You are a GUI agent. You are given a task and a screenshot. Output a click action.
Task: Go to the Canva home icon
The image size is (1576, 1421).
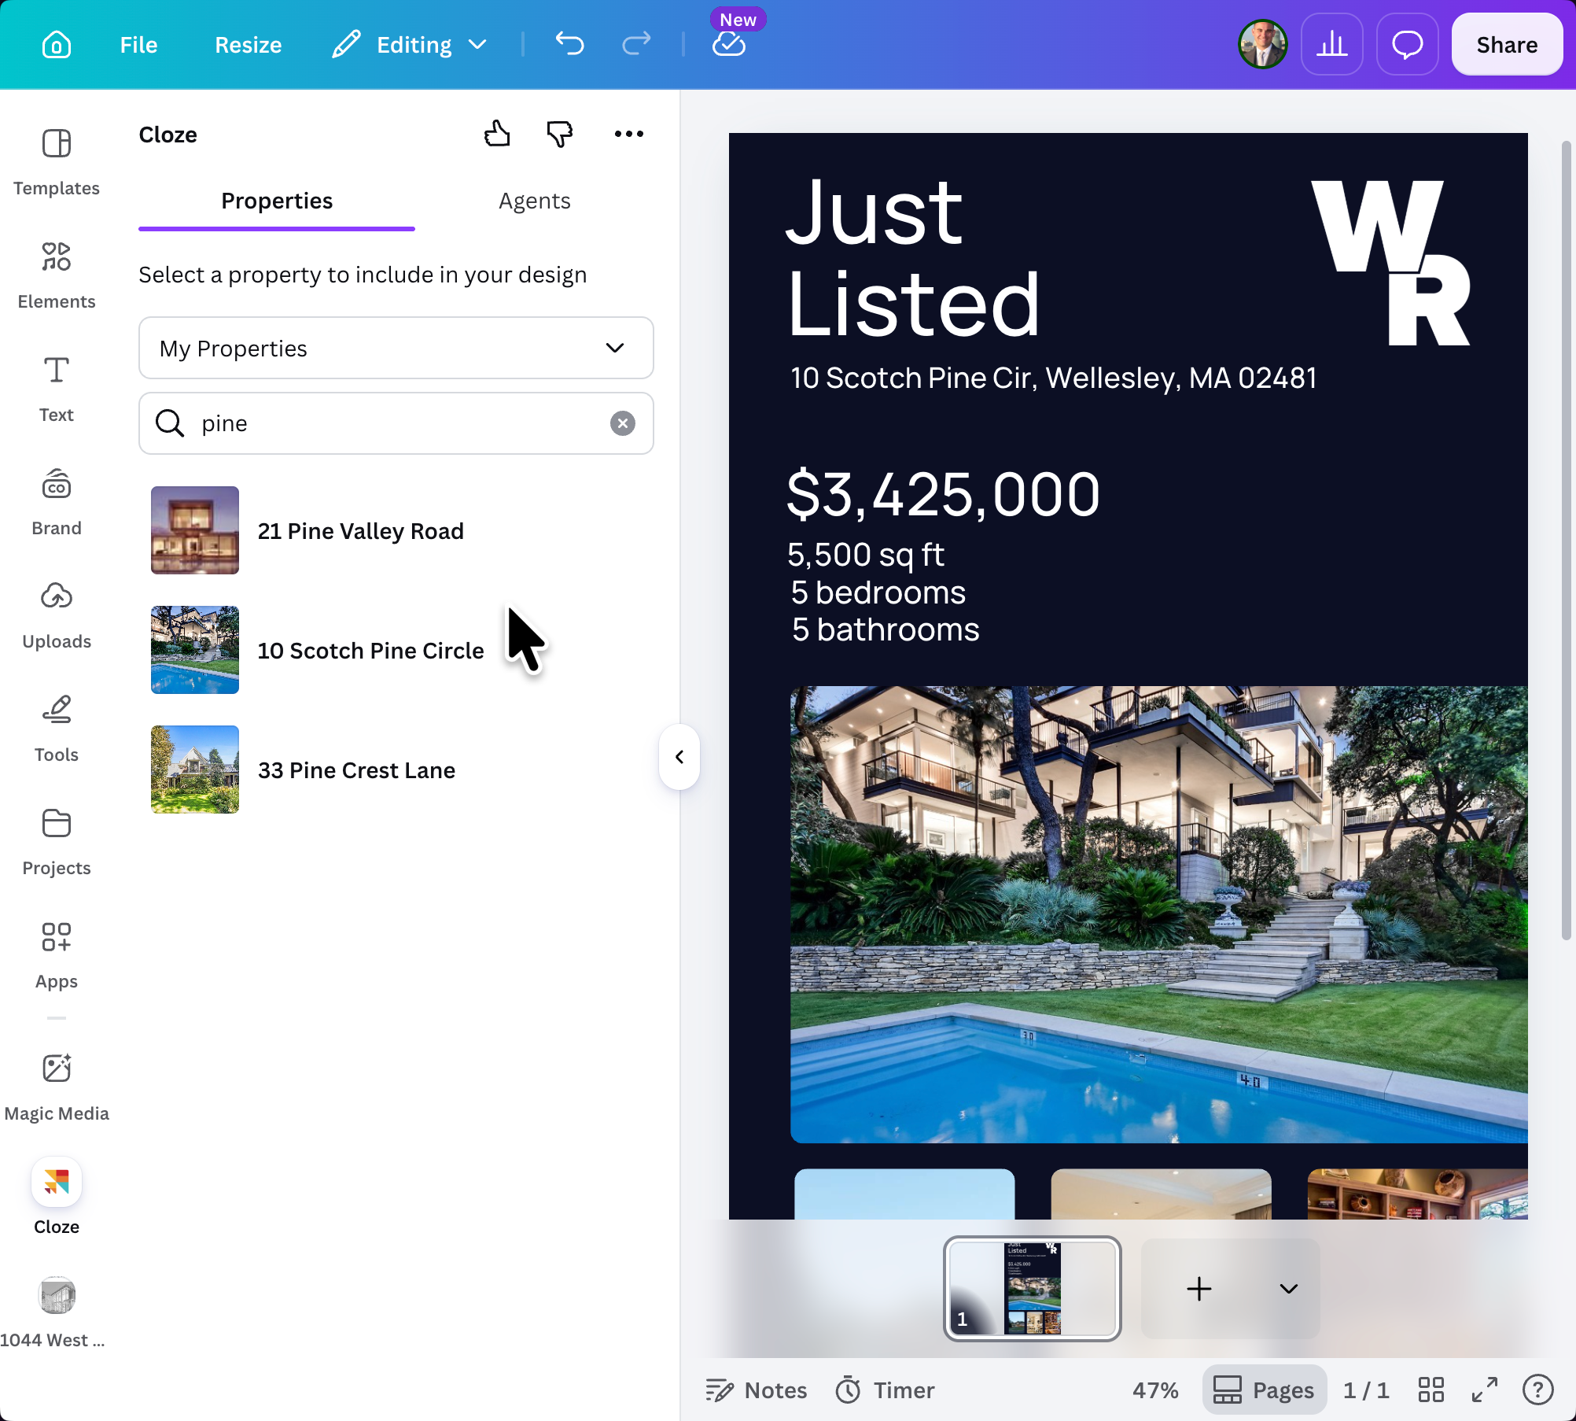pos(57,45)
